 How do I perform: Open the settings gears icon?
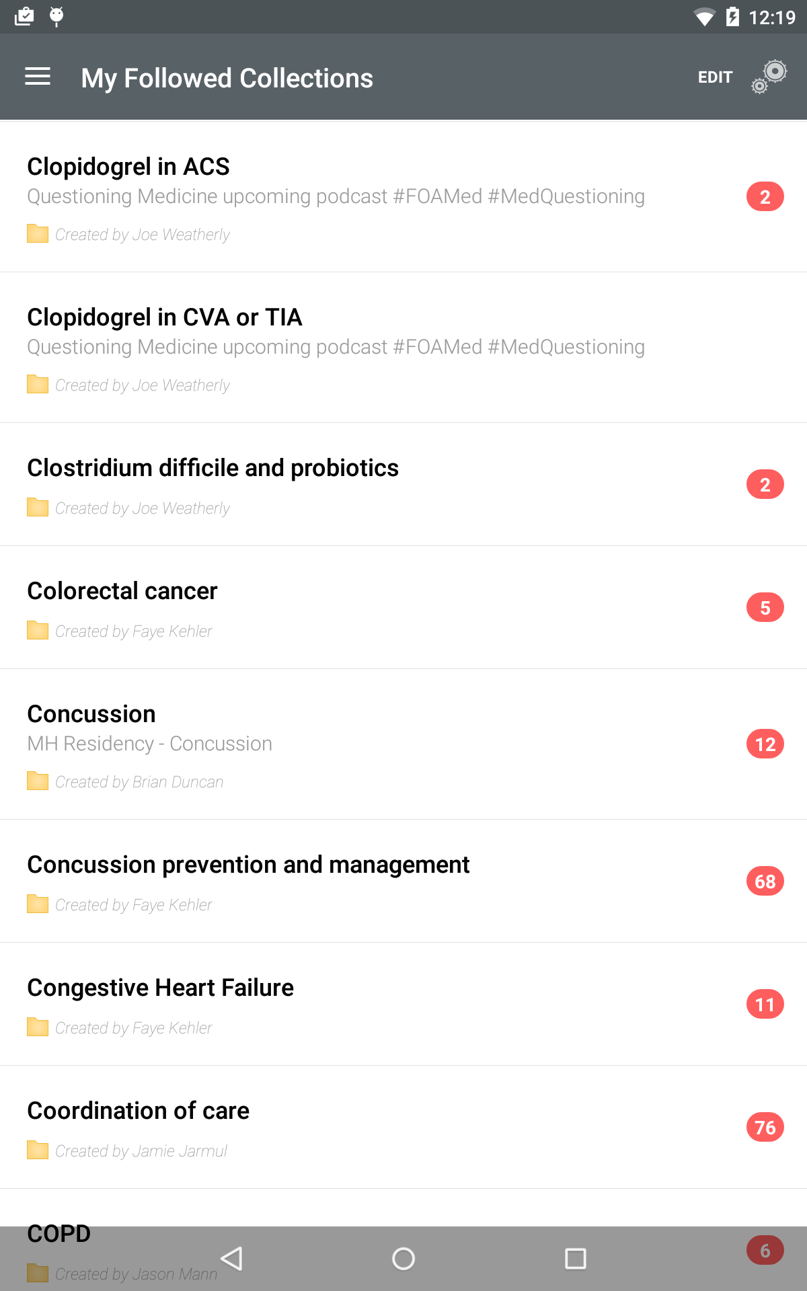769,76
